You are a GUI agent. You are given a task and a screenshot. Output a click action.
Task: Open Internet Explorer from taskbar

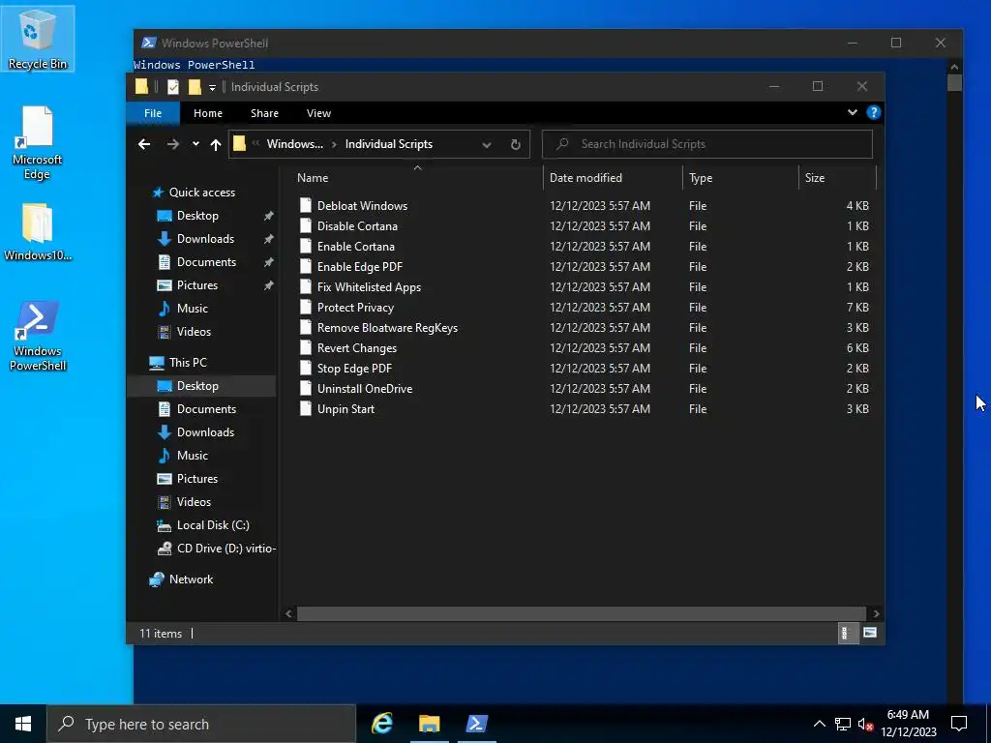point(382,724)
